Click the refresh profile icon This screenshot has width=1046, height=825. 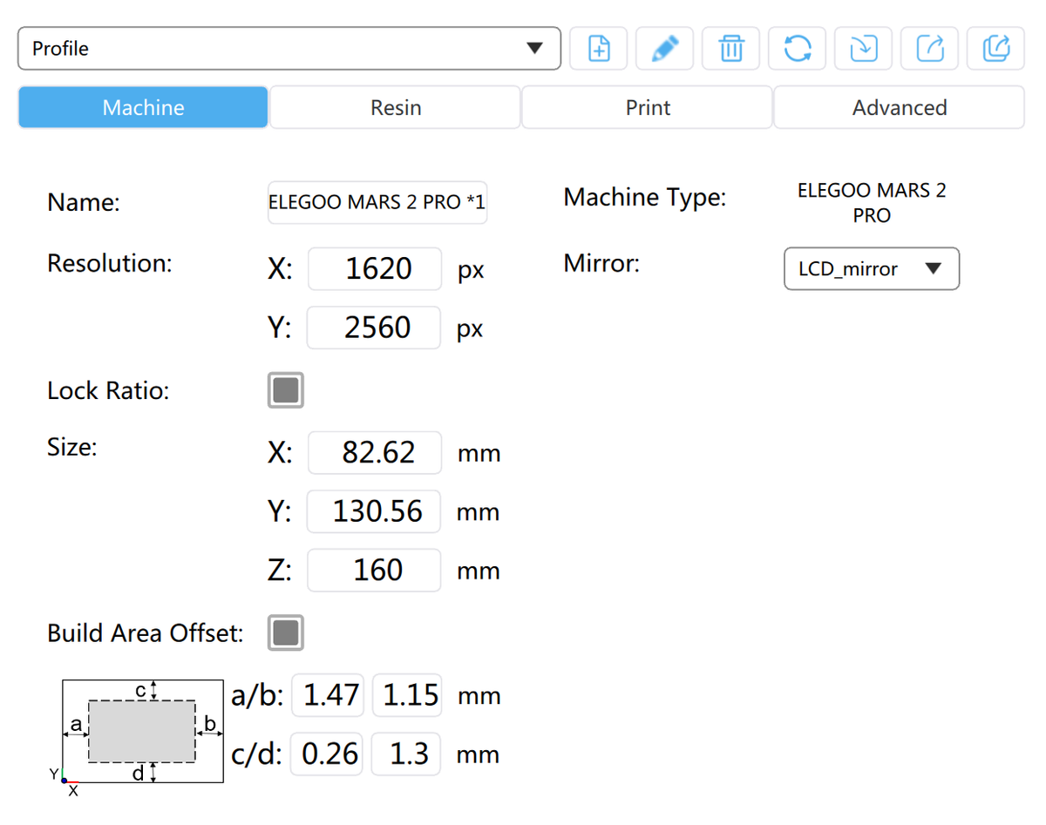click(798, 49)
